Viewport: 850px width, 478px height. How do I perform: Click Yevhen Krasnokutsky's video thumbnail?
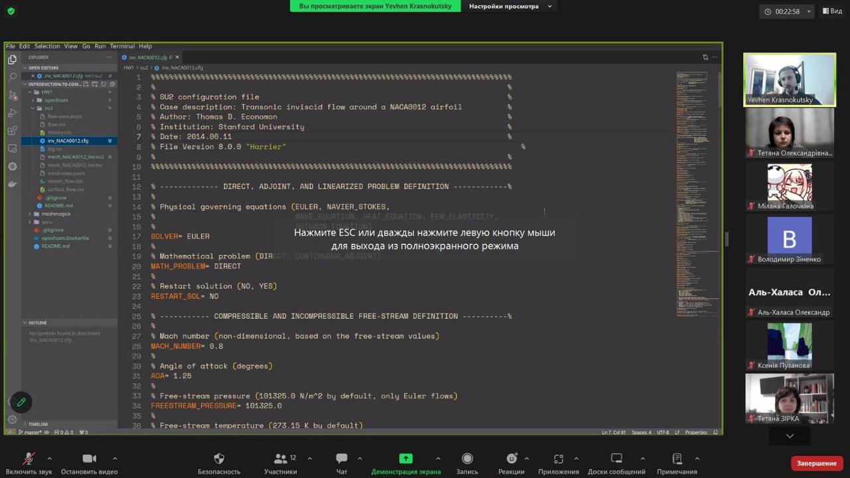pyautogui.click(x=789, y=79)
